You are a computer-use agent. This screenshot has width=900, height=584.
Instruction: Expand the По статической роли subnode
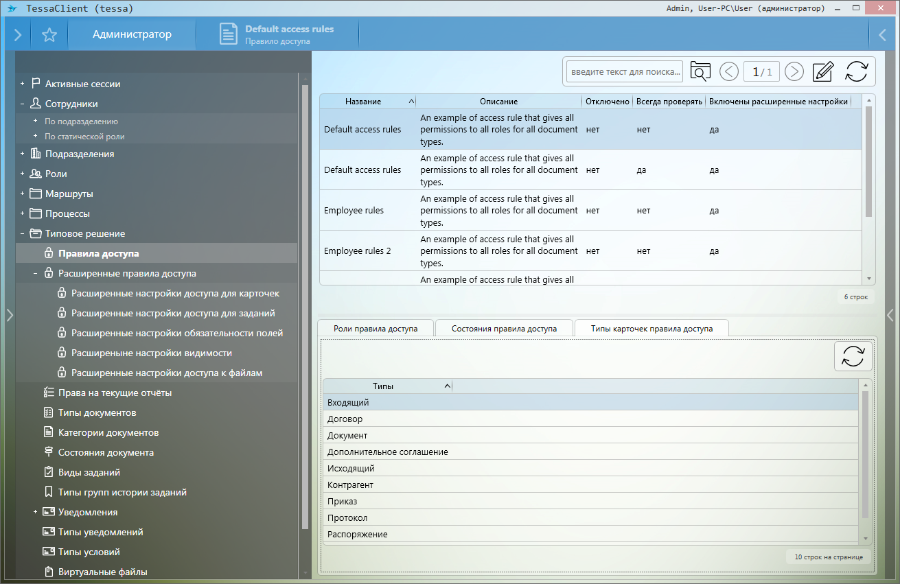[x=35, y=137]
